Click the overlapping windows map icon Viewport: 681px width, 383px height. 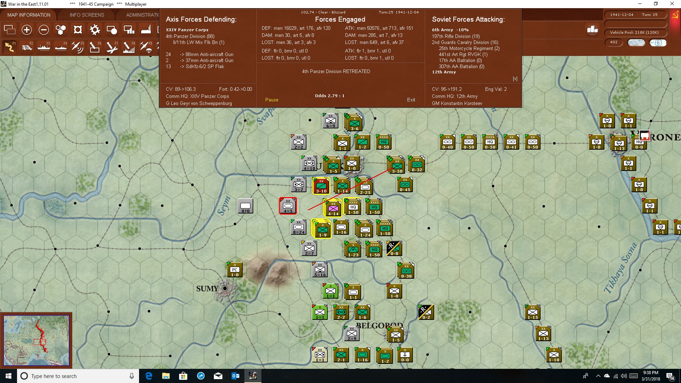click(10, 30)
